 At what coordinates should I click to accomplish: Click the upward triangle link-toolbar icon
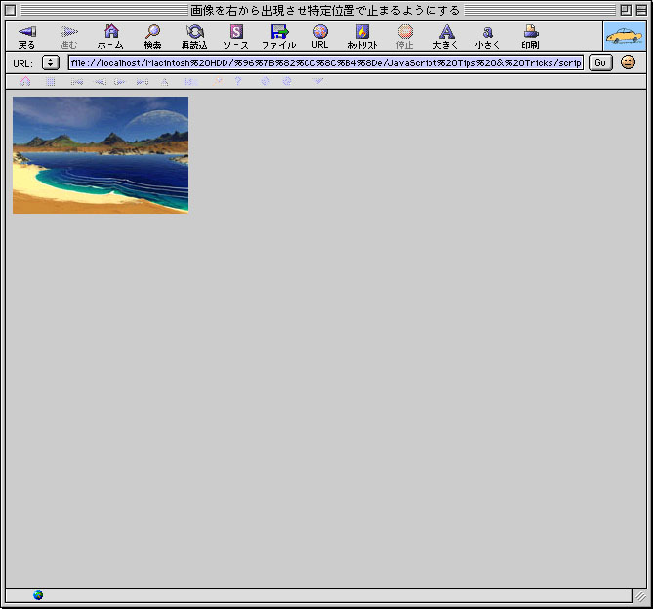pos(165,82)
